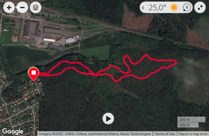Click the red route's central crossing point
The image size is (209, 136).
tap(95, 75)
